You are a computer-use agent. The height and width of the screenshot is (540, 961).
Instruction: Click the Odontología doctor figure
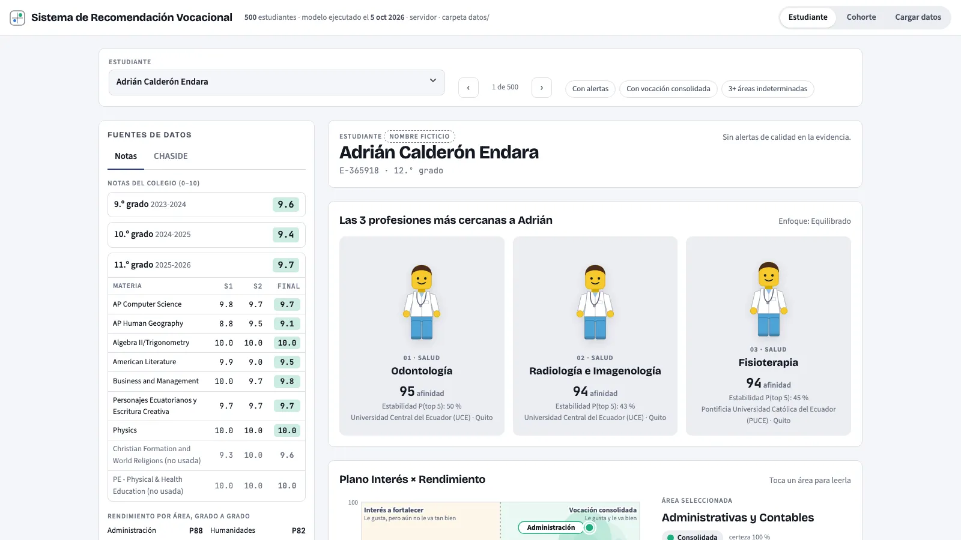click(x=422, y=302)
